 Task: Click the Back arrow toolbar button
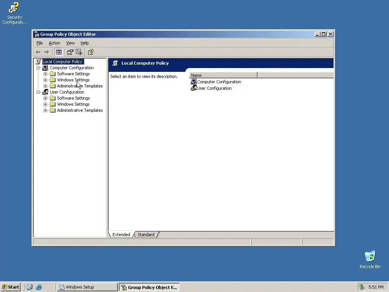pyautogui.click(x=38, y=52)
